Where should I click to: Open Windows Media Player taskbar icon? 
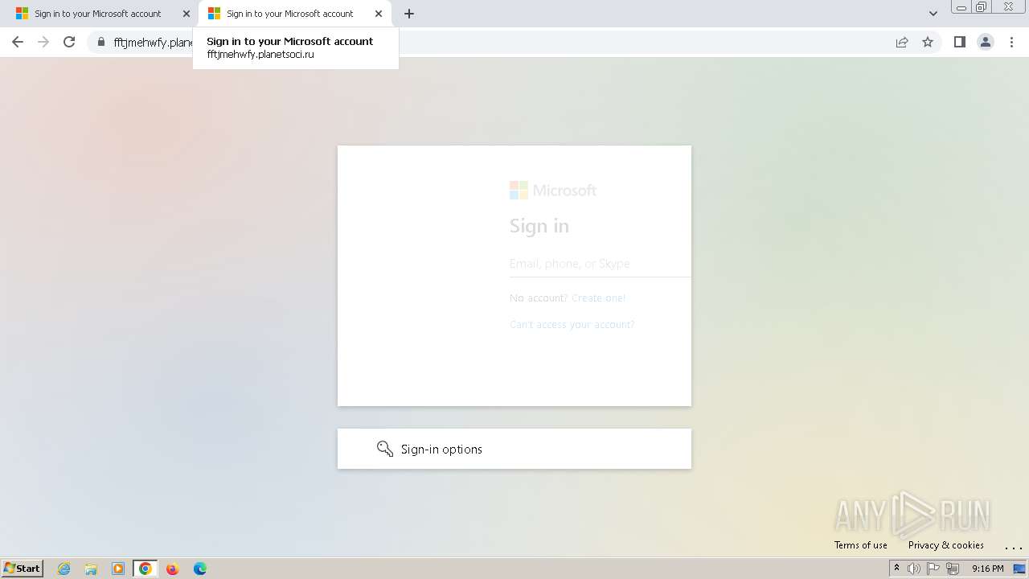coord(118,569)
